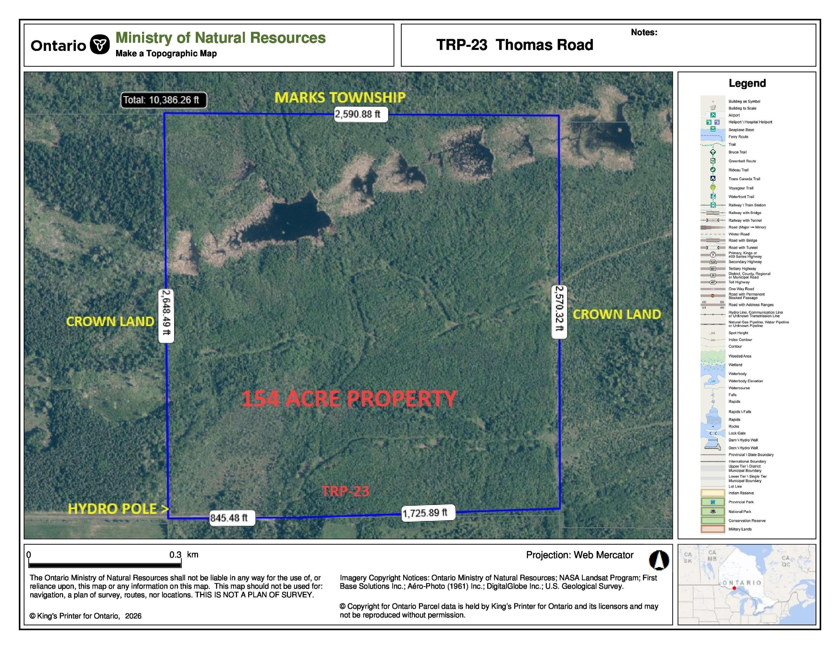The height and width of the screenshot is (649, 840).
Task: Click the National Park legend symbol
Action: tap(713, 512)
